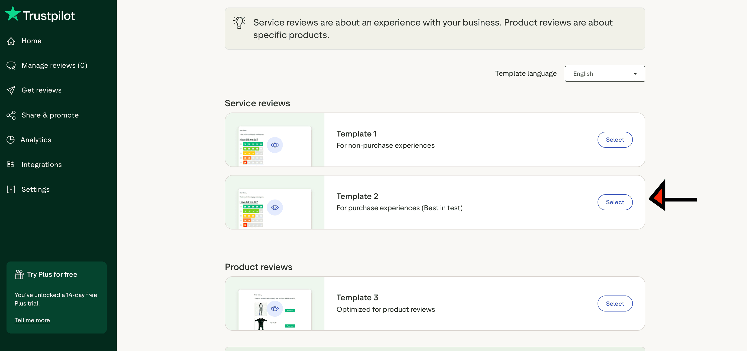Click the Manage reviews speech bubble icon

11,65
